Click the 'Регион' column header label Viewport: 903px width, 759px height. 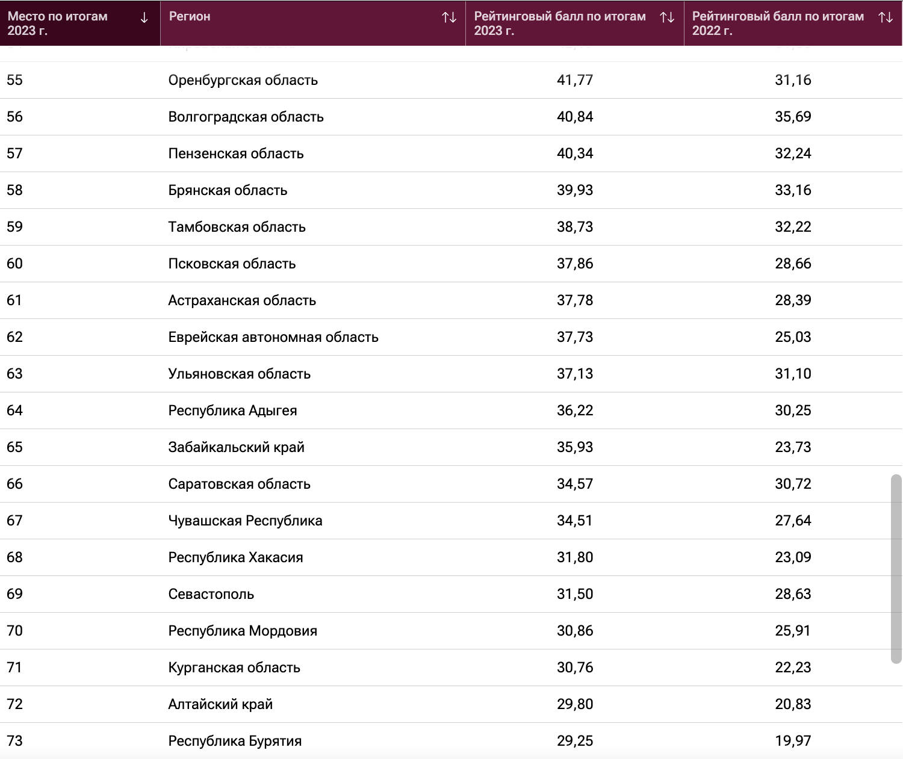coord(190,17)
